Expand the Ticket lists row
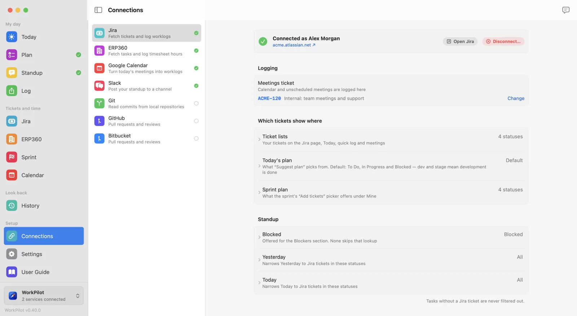Image resolution: width=577 pixels, height=316 pixels. click(x=391, y=139)
